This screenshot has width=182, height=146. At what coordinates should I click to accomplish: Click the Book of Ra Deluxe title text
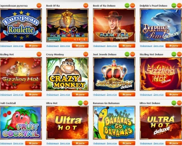coord(104,6)
